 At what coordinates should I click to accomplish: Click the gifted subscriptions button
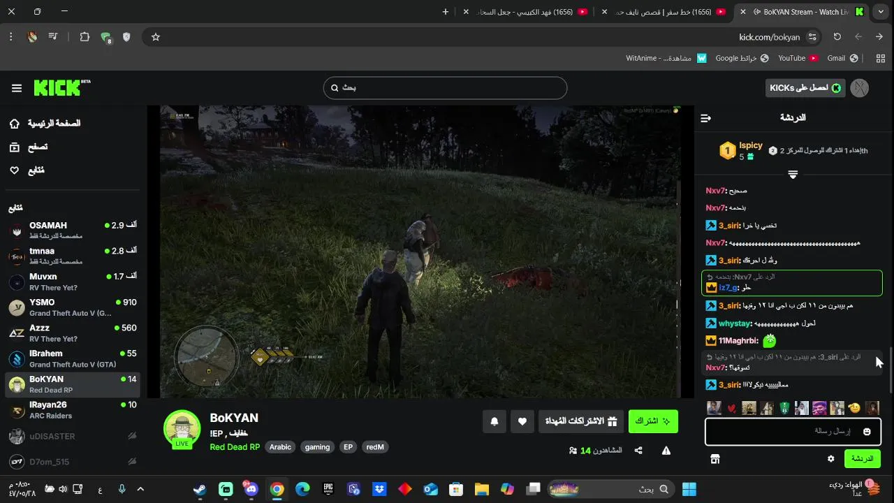click(x=581, y=421)
